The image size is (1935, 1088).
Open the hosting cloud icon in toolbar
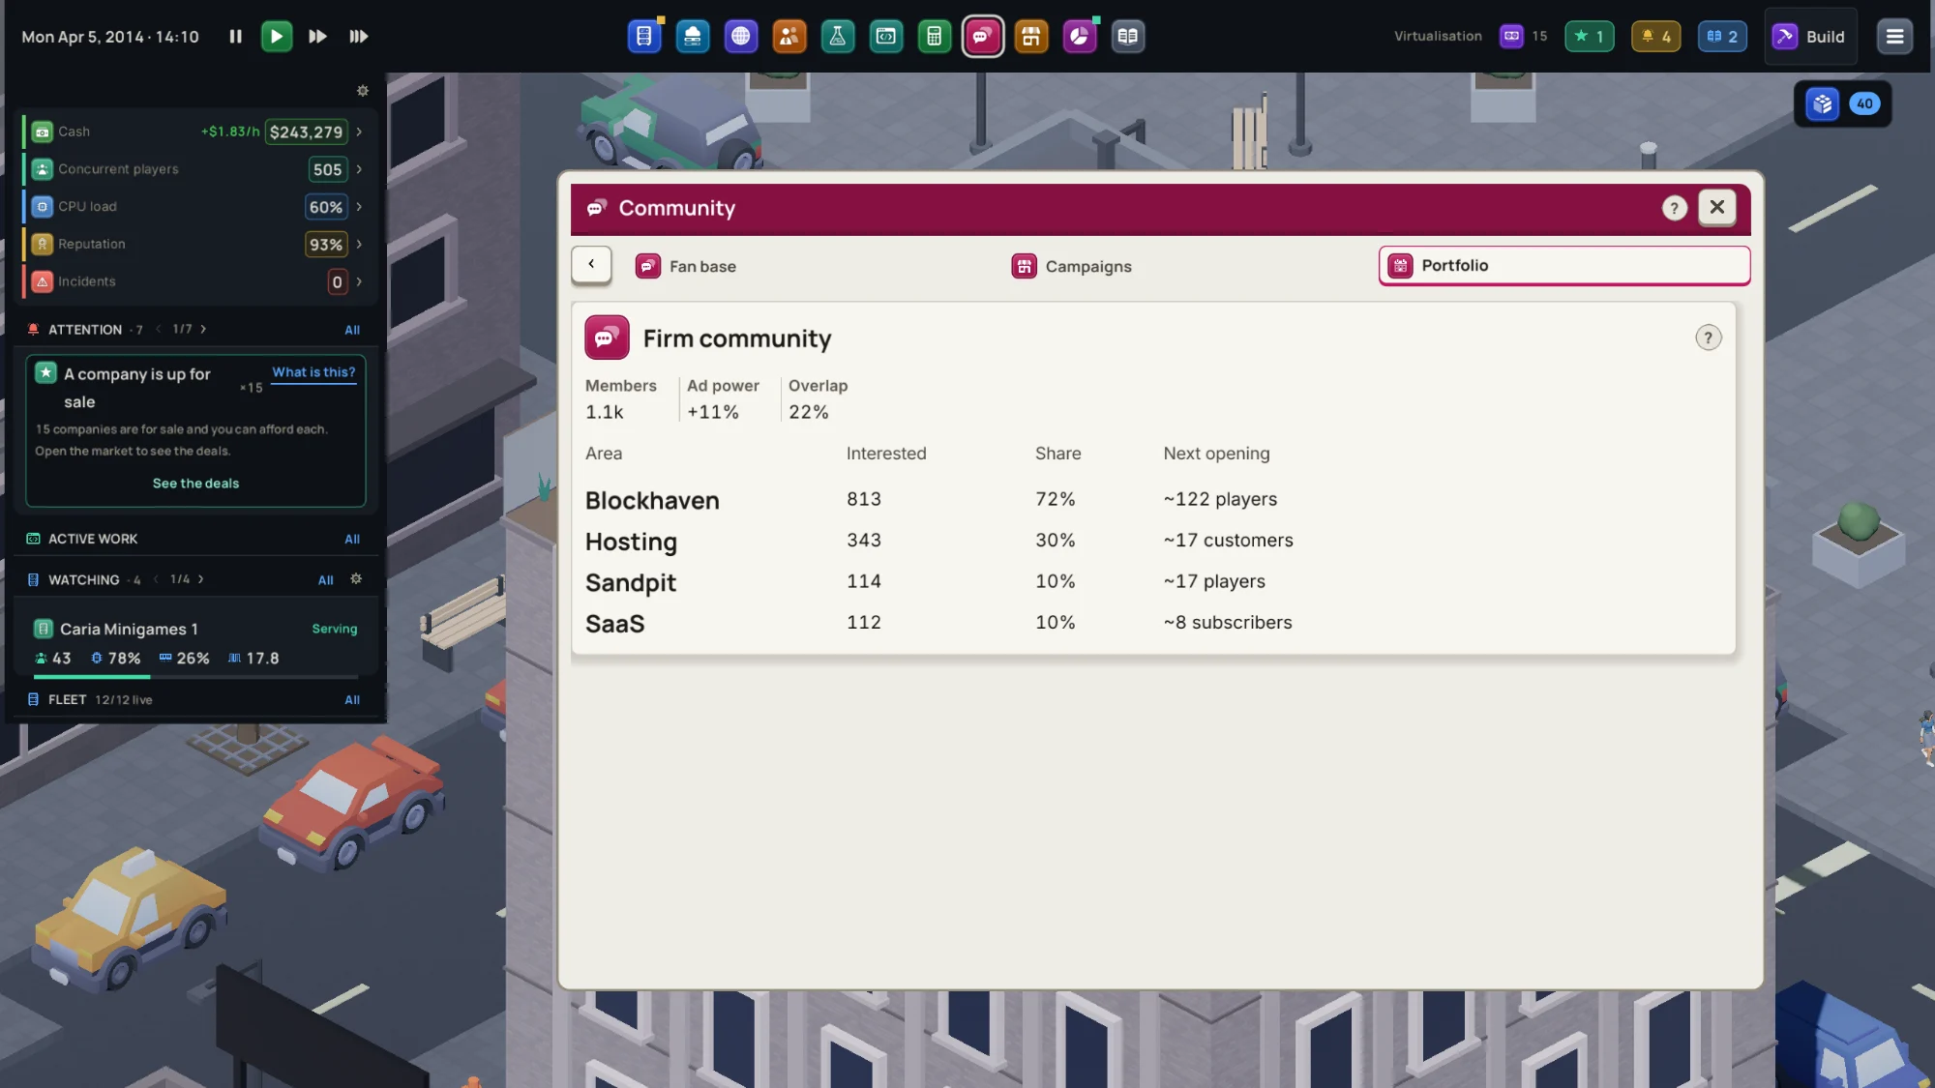click(x=693, y=37)
